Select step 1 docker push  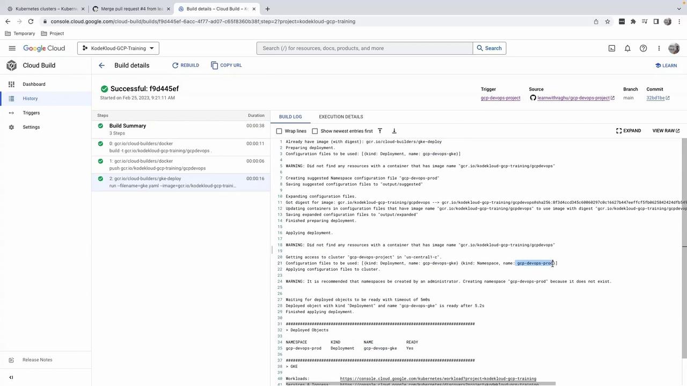tap(181, 165)
